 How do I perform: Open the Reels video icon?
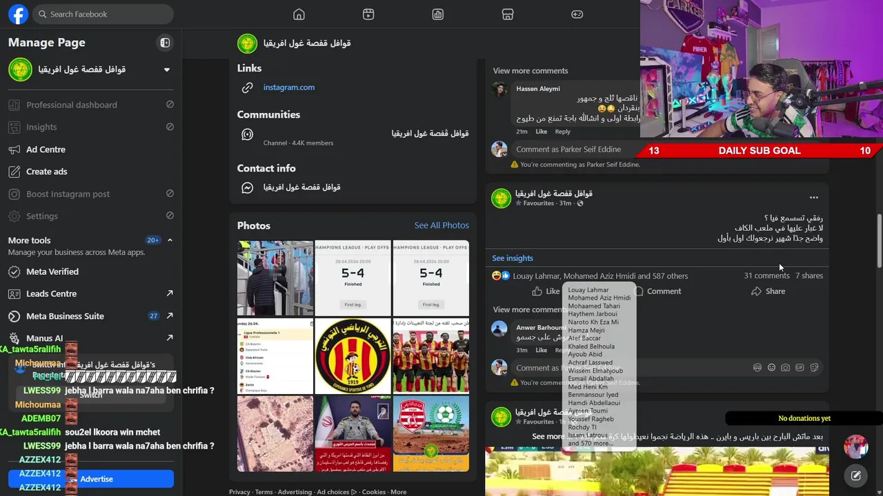(x=368, y=14)
